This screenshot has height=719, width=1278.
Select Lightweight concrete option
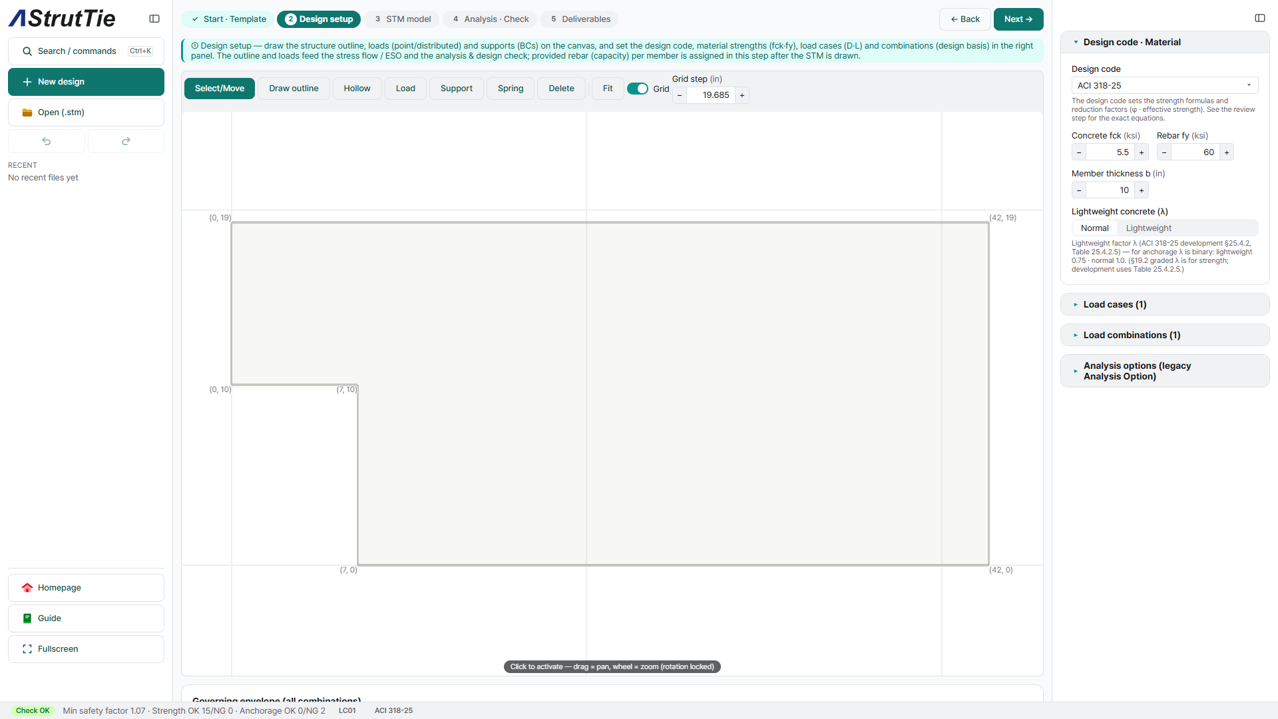point(1149,228)
